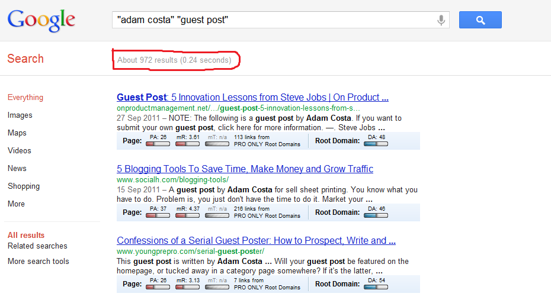Click the red Search heading
The height and width of the screenshot is (303, 551).
click(25, 59)
